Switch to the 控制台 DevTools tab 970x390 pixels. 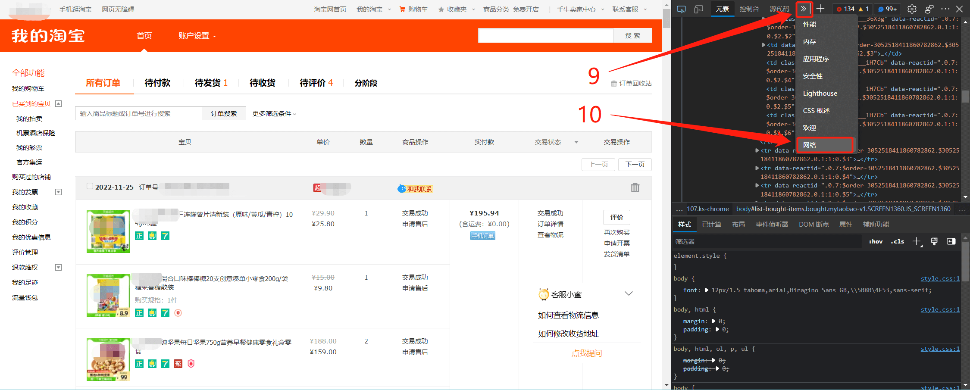coord(749,9)
